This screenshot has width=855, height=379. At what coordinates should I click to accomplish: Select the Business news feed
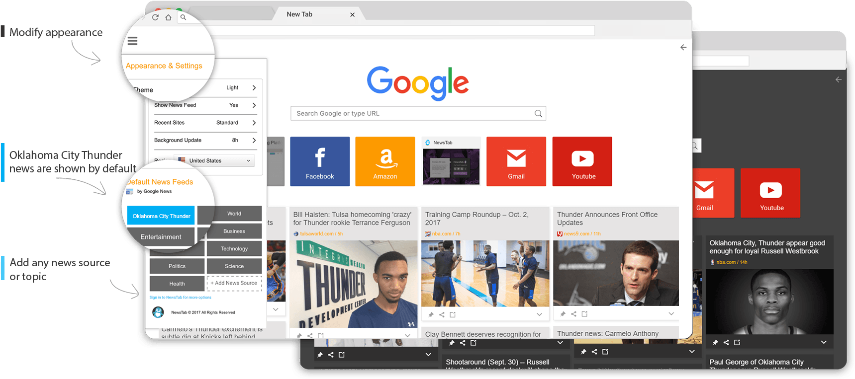click(x=234, y=231)
